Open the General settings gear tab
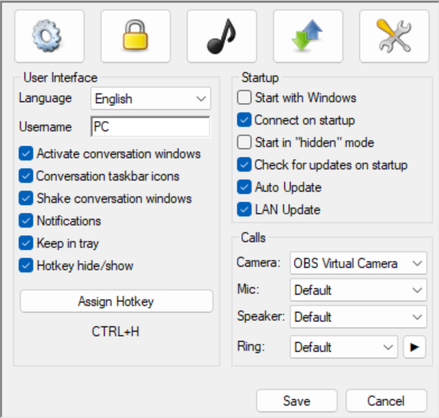The image size is (439, 418). click(x=49, y=36)
